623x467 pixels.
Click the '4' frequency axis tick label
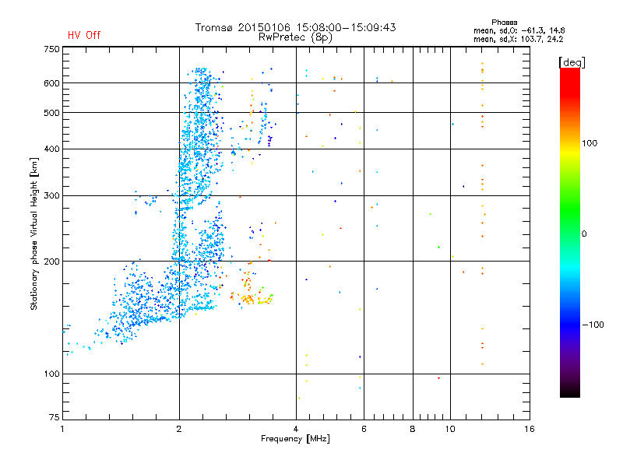296,429
